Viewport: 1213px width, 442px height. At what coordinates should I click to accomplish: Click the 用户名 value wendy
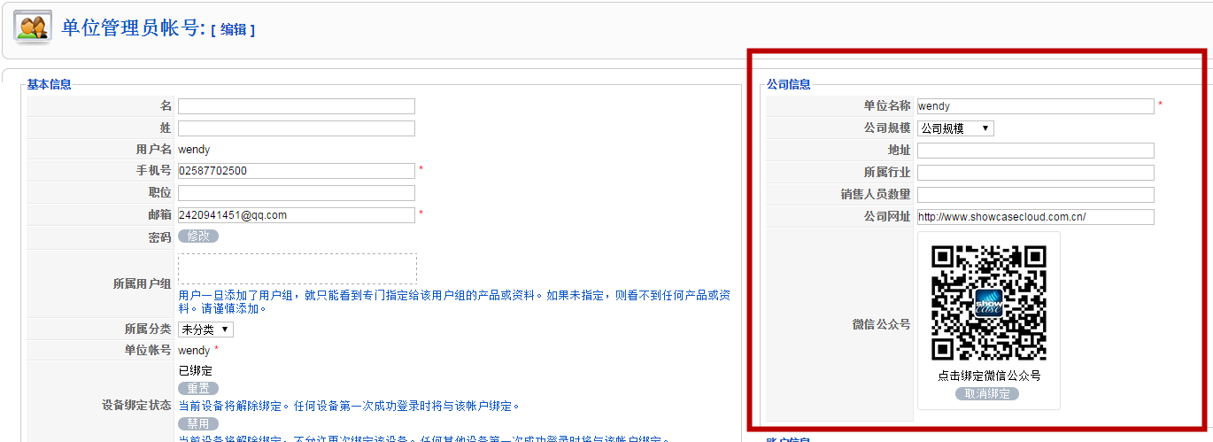pyautogui.click(x=194, y=150)
